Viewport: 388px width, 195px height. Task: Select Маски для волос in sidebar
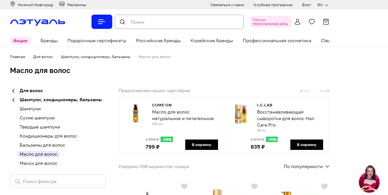pos(38,163)
